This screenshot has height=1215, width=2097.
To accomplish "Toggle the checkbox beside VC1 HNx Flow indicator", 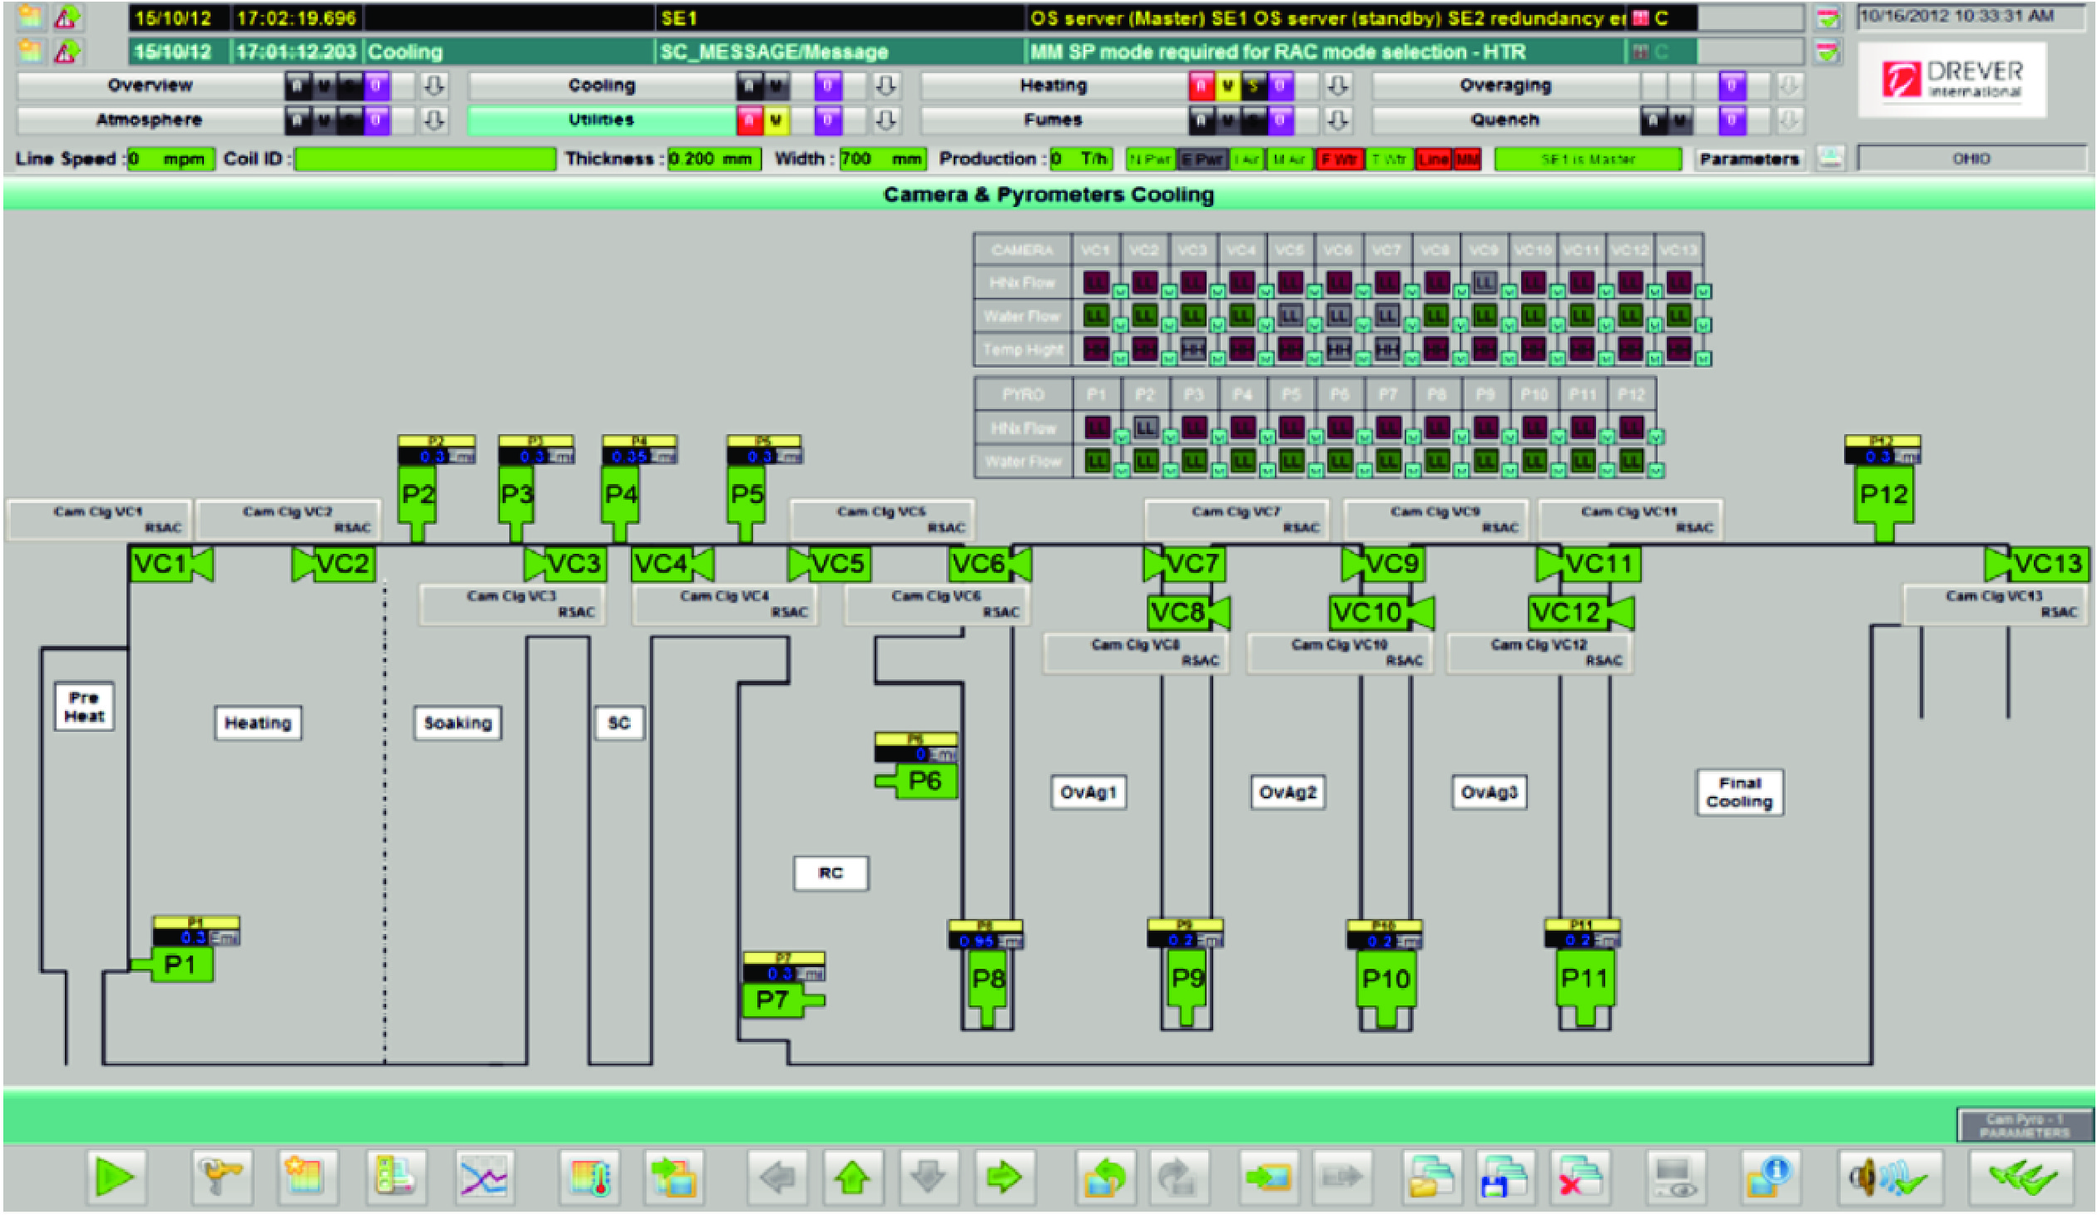I will point(1120,291).
